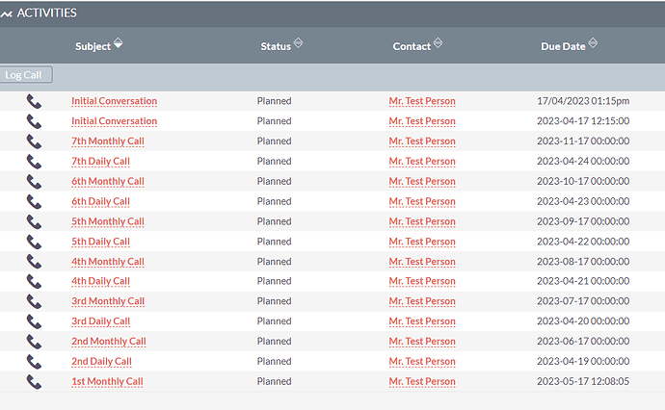Image resolution: width=665 pixels, height=410 pixels.
Task: Open Mr. Test Person on 1st Monthly Call row
Action: coord(422,382)
